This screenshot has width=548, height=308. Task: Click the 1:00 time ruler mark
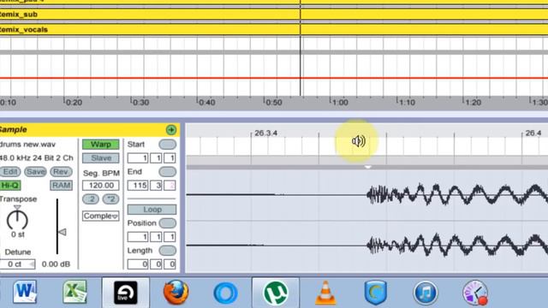[340, 103]
